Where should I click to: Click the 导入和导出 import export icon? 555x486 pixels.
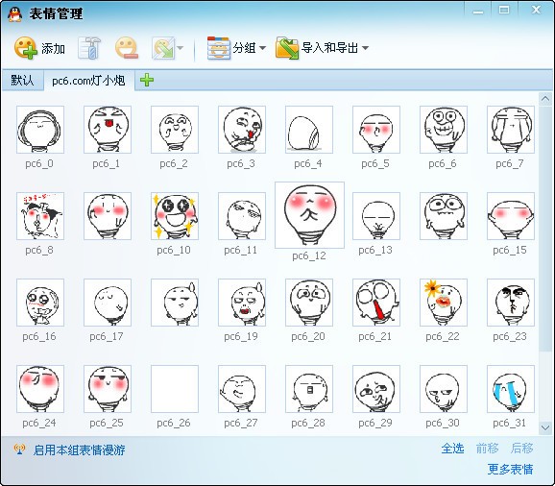tap(287, 48)
